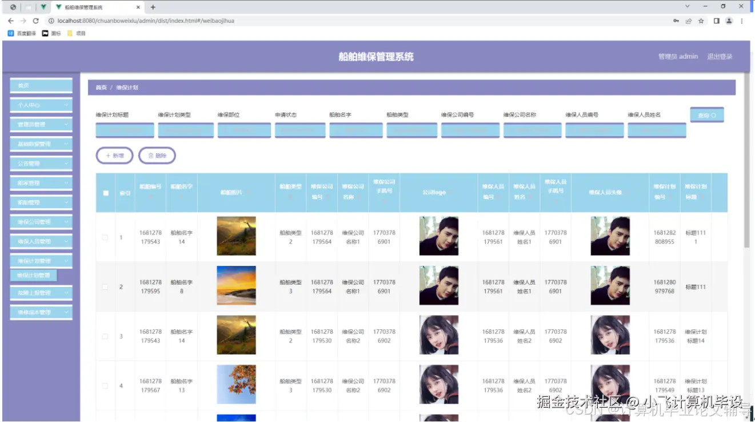Click the 船舶名字 filter input
Screen dimensions: 755x422
click(x=357, y=130)
